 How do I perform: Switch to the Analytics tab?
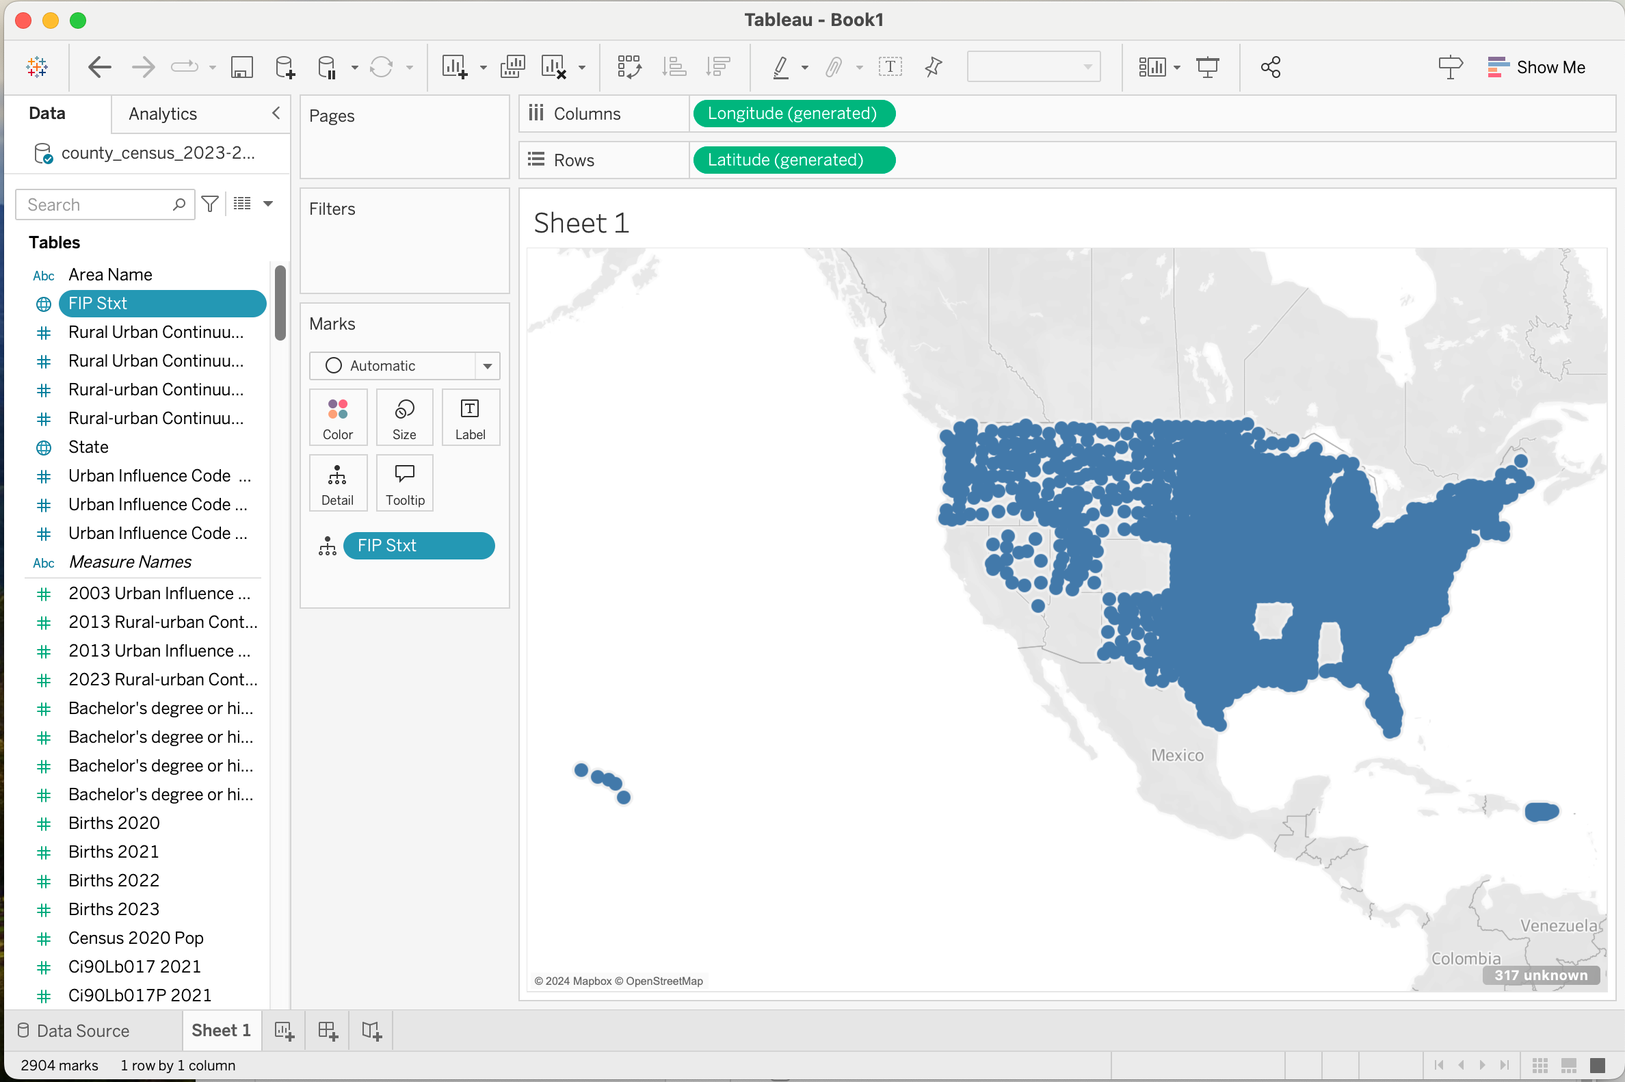click(163, 114)
